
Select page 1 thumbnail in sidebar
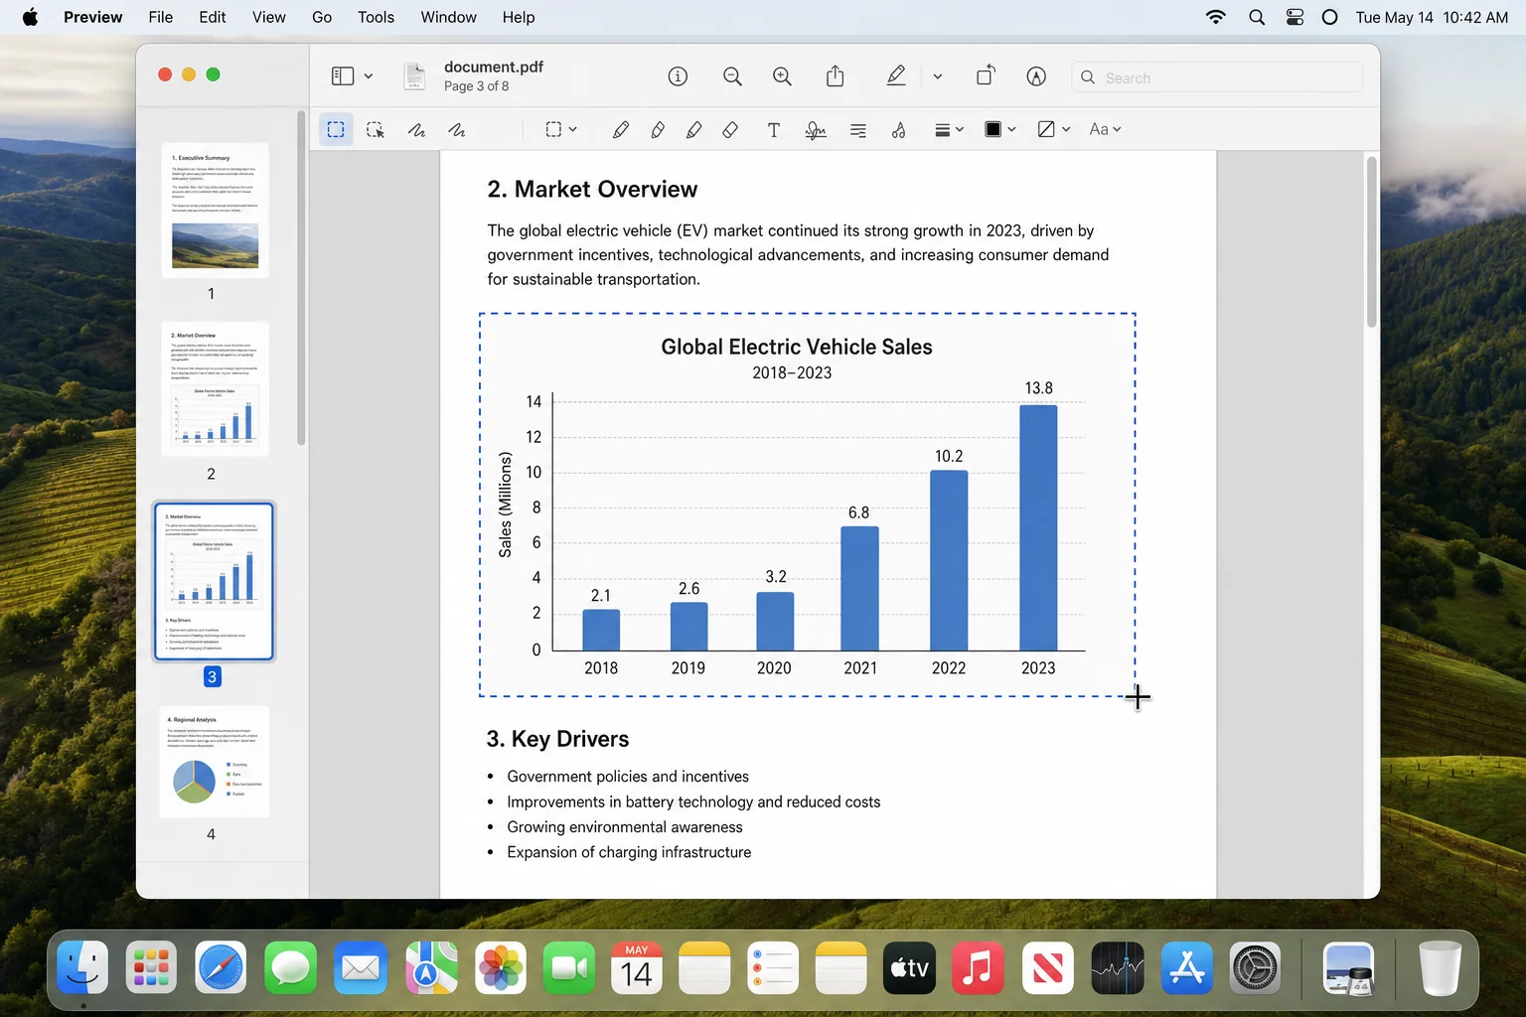point(215,211)
